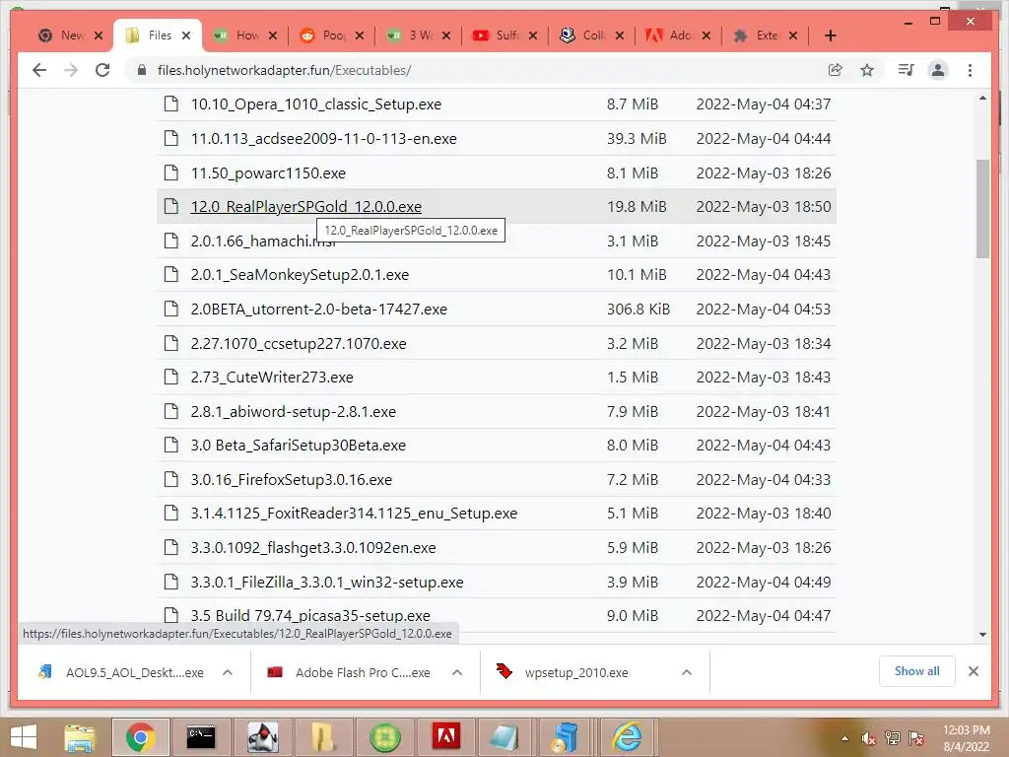Open 2.27.1070_ccsetup227.1070.exe link
Image resolution: width=1009 pixels, height=757 pixels.
299,344
